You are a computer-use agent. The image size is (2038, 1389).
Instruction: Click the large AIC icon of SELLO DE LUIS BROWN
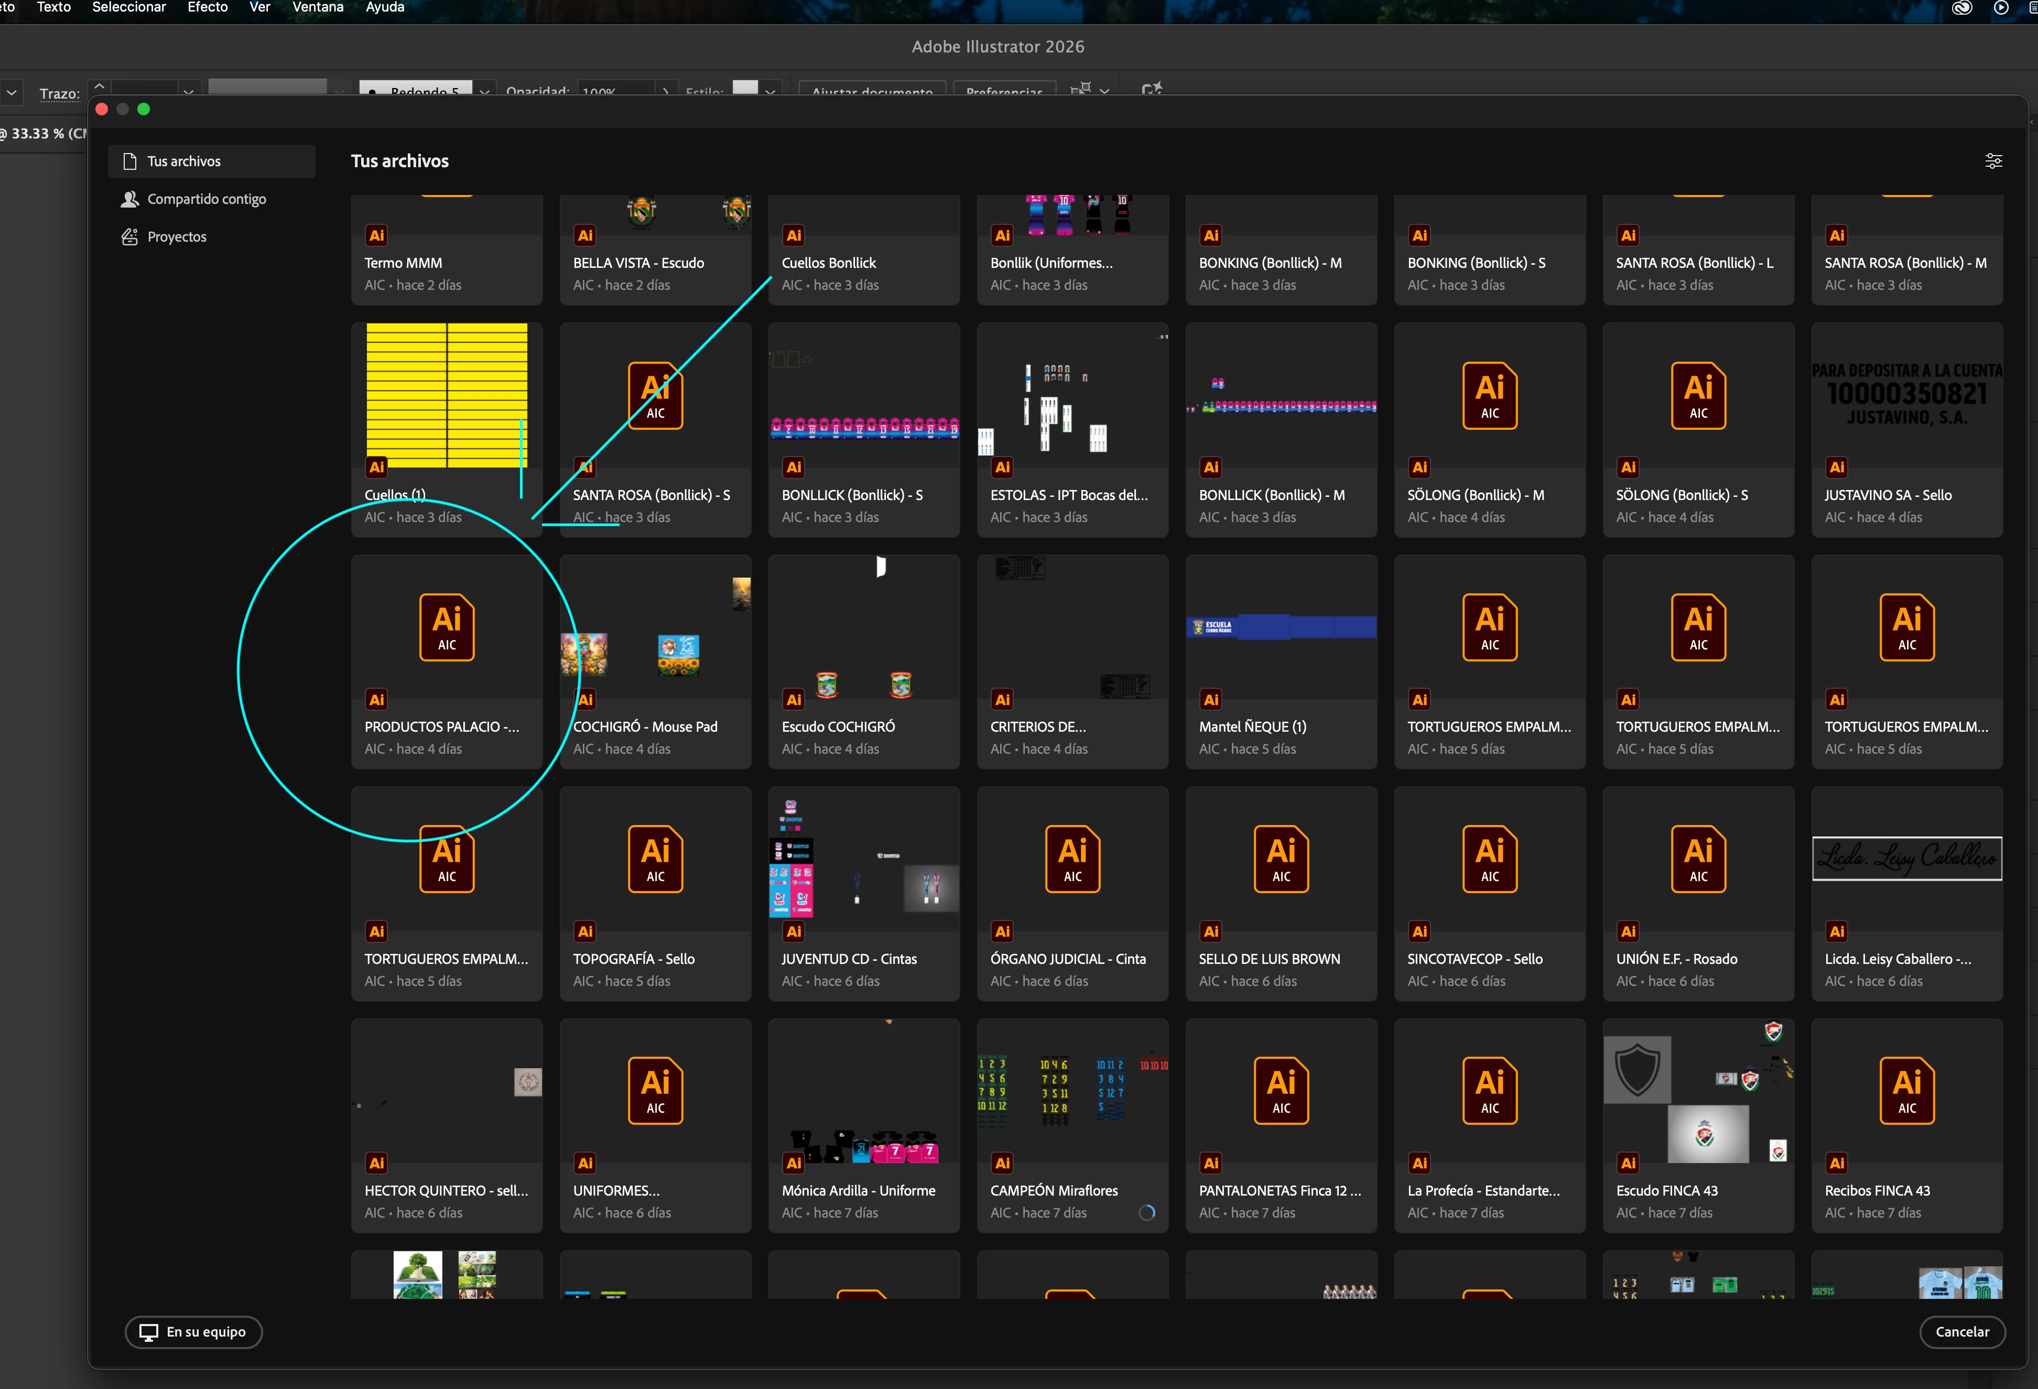(1281, 859)
